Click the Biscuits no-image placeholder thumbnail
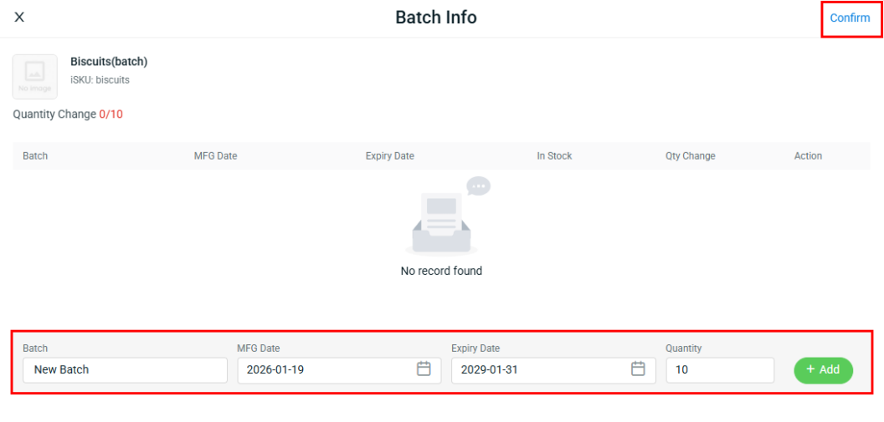This screenshot has height=422, width=884. pos(35,77)
